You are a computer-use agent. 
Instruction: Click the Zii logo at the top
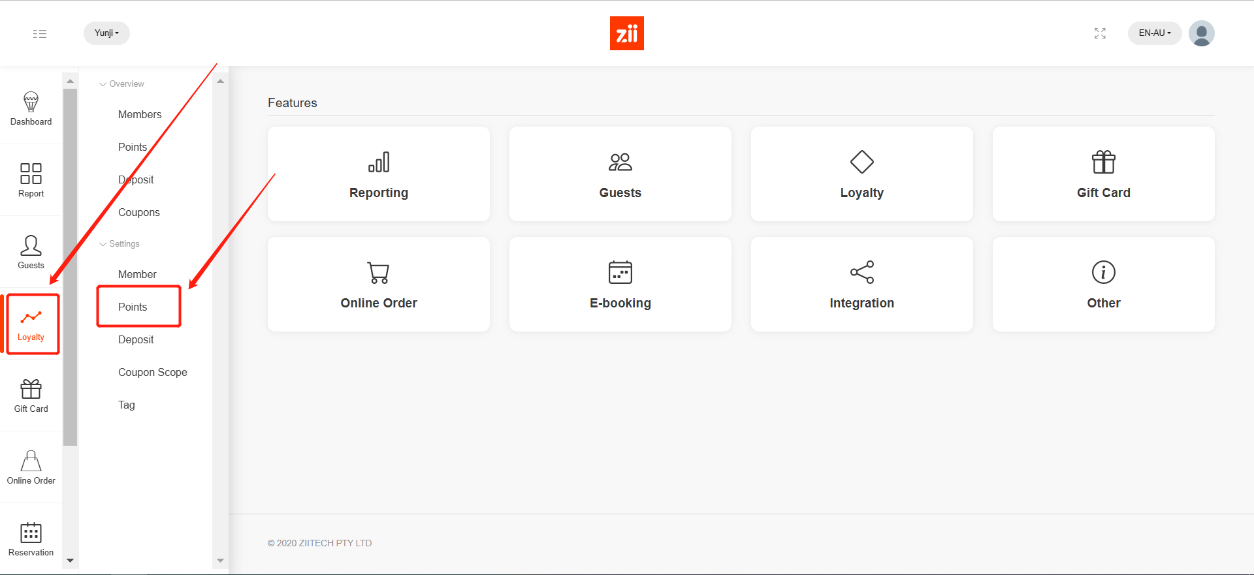pyautogui.click(x=626, y=33)
